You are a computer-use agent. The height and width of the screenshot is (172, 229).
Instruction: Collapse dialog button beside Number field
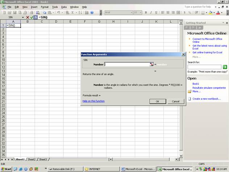tap(151, 64)
